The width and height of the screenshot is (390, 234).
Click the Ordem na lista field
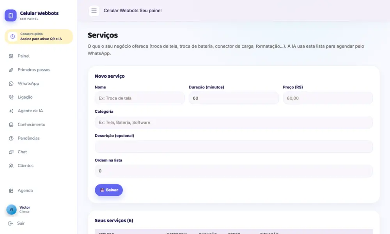click(x=234, y=171)
